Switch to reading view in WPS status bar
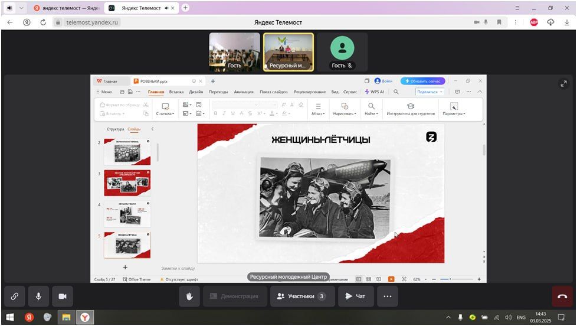Screen dimensions: 577x326 pos(379,279)
